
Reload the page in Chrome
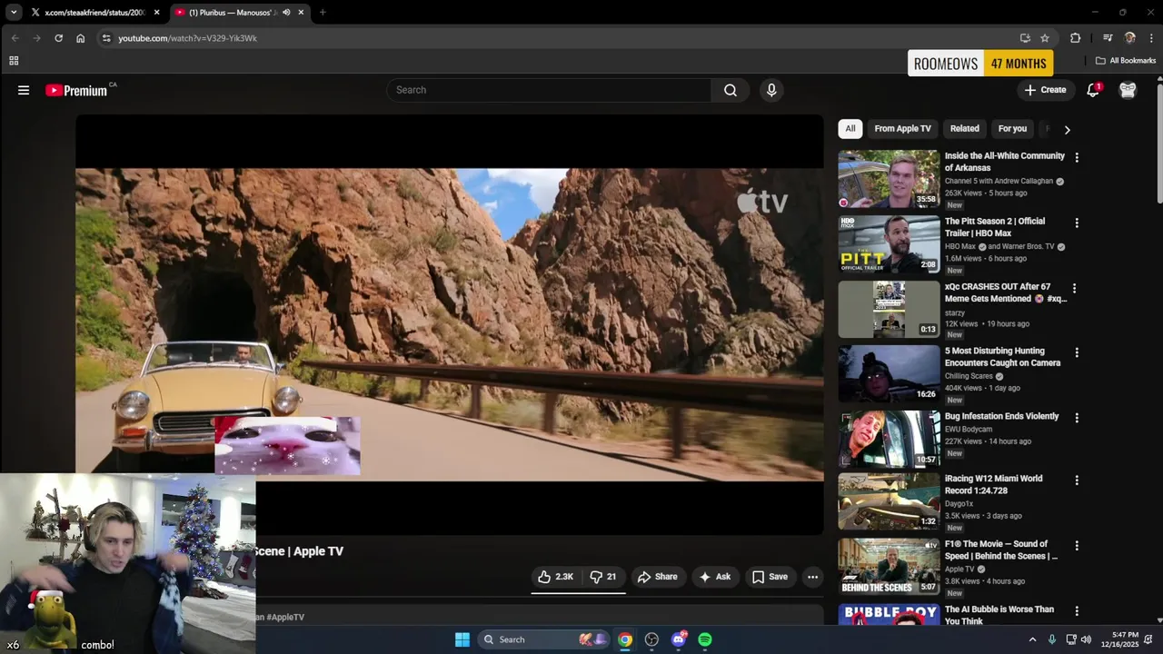[58, 38]
